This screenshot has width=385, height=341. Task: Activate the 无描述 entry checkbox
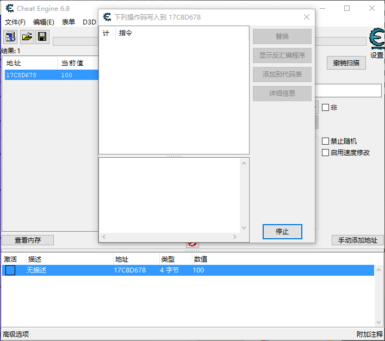click(x=10, y=270)
